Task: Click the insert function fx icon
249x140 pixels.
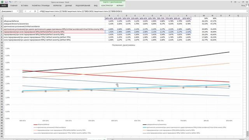Action: tap(35, 11)
